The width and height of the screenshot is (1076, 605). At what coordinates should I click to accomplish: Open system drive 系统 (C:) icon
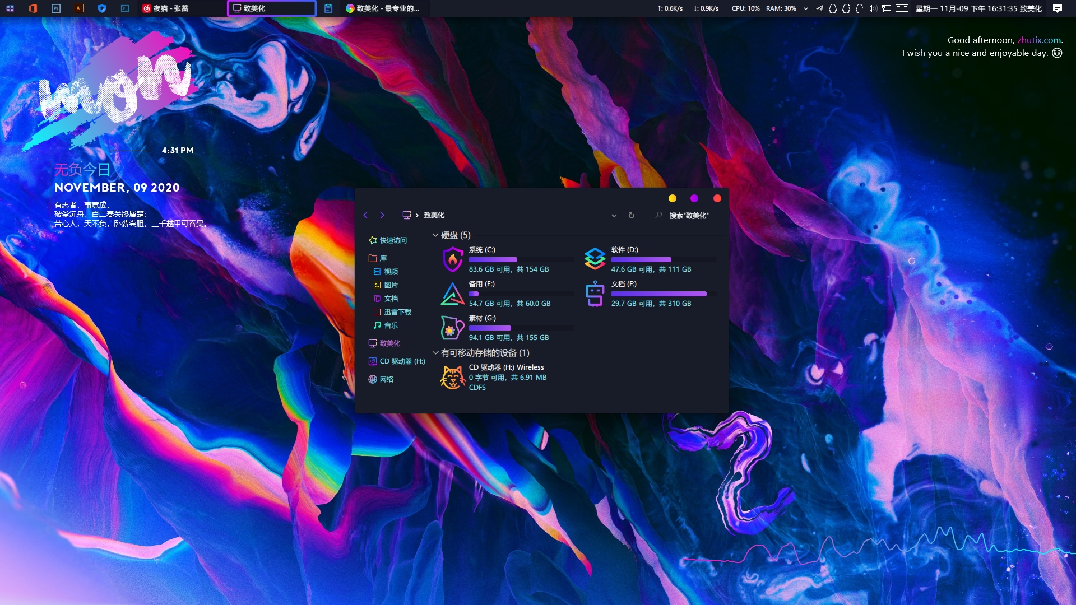(x=452, y=259)
